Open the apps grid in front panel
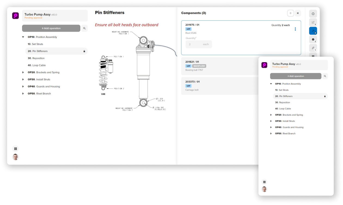Image resolution: width=343 pixels, height=205 pixels. coord(264,182)
